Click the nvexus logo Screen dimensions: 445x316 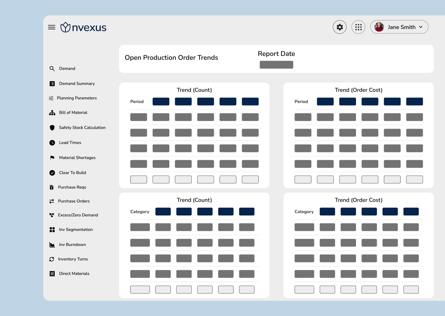coord(83,27)
